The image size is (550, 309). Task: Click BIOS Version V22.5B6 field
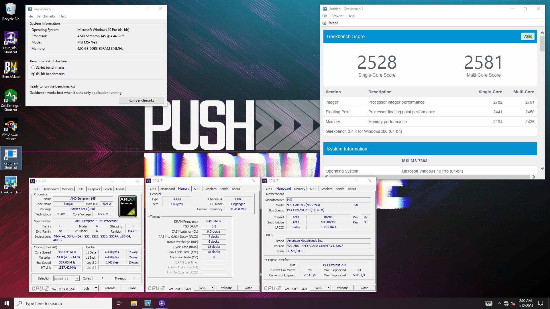[x=328, y=246]
